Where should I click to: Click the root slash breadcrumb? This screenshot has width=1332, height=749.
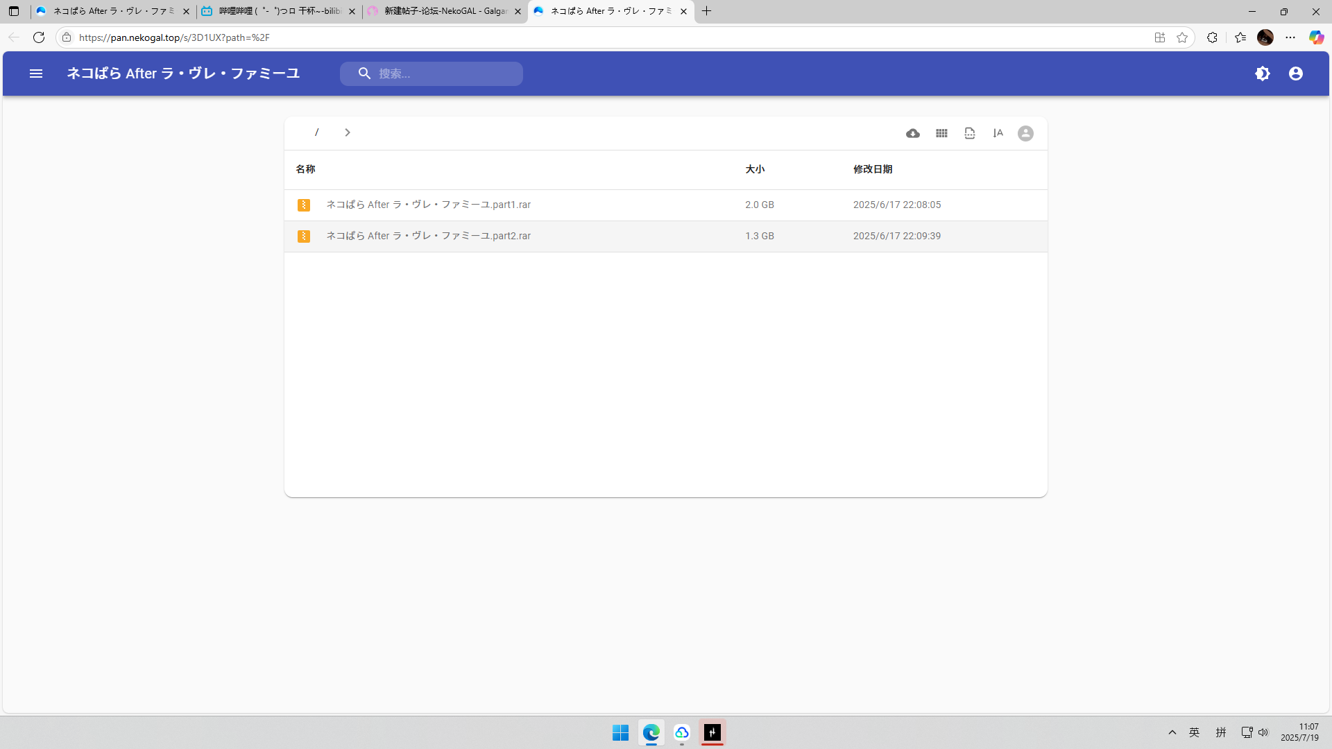click(x=317, y=132)
